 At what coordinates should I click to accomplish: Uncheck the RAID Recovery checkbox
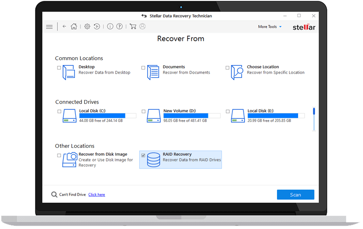pyautogui.click(x=143, y=155)
